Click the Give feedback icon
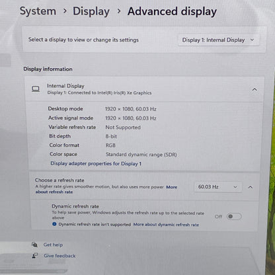Viewport: 275px width, 275px height. pos(35,255)
